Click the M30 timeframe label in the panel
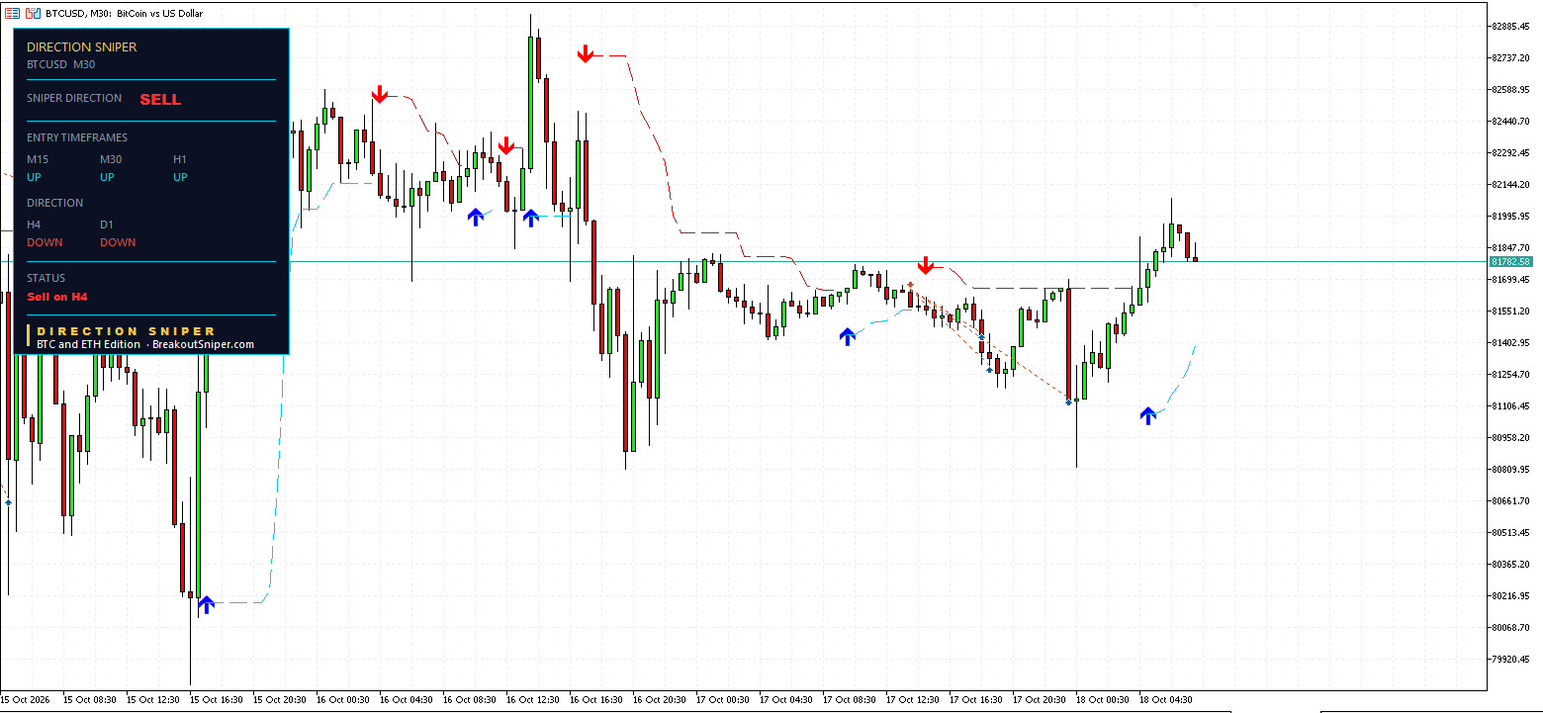The width and height of the screenshot is (1543, 713). click(111, 159)
